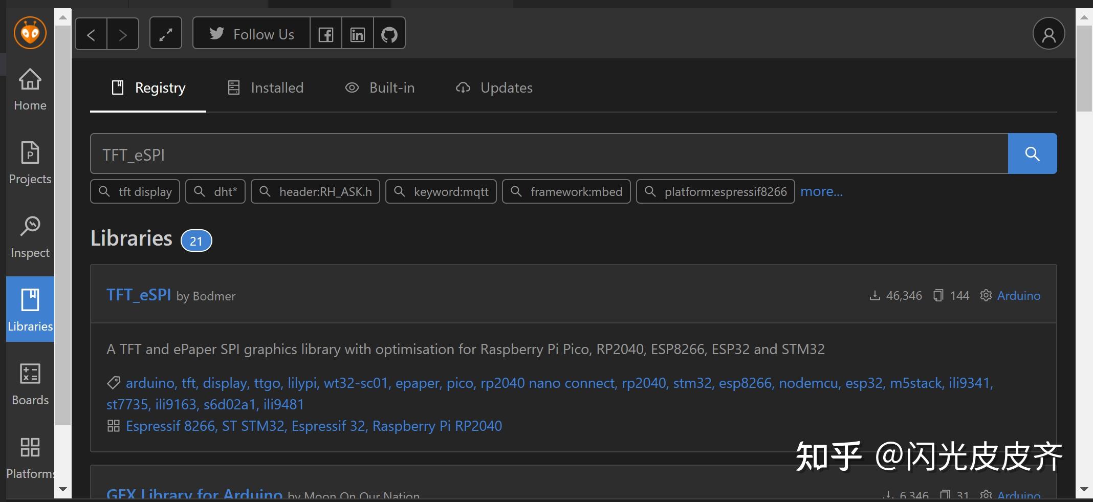Click the library search input field
This screenshot has width=1093, height=502.
coord(549,154)
